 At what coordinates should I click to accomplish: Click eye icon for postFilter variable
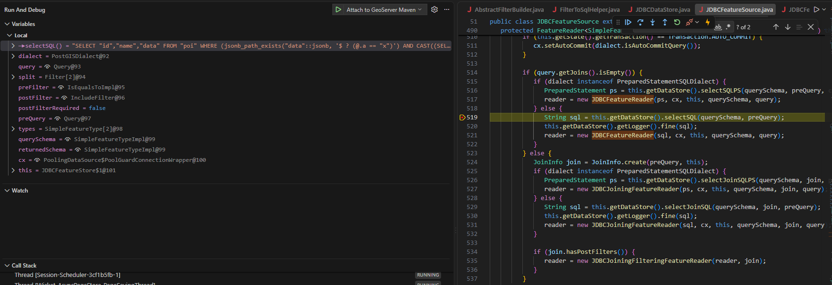64,98
